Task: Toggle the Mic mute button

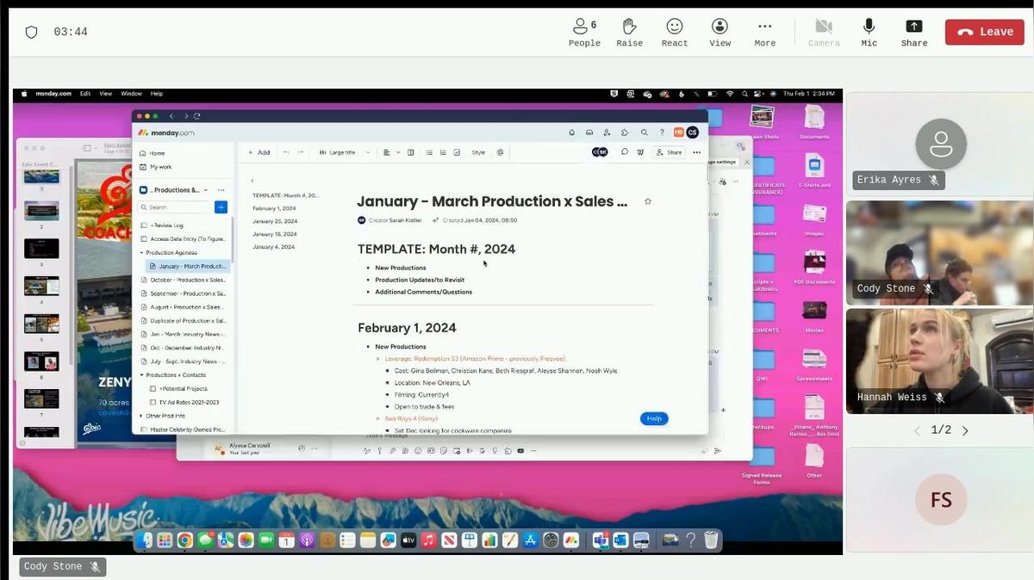Action: [869, 33]
